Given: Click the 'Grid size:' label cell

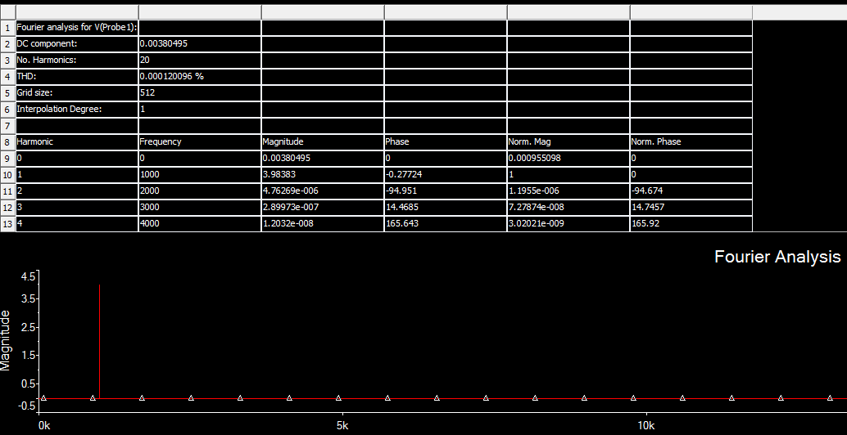Looking at the screenshot, I should click(77, 92).
